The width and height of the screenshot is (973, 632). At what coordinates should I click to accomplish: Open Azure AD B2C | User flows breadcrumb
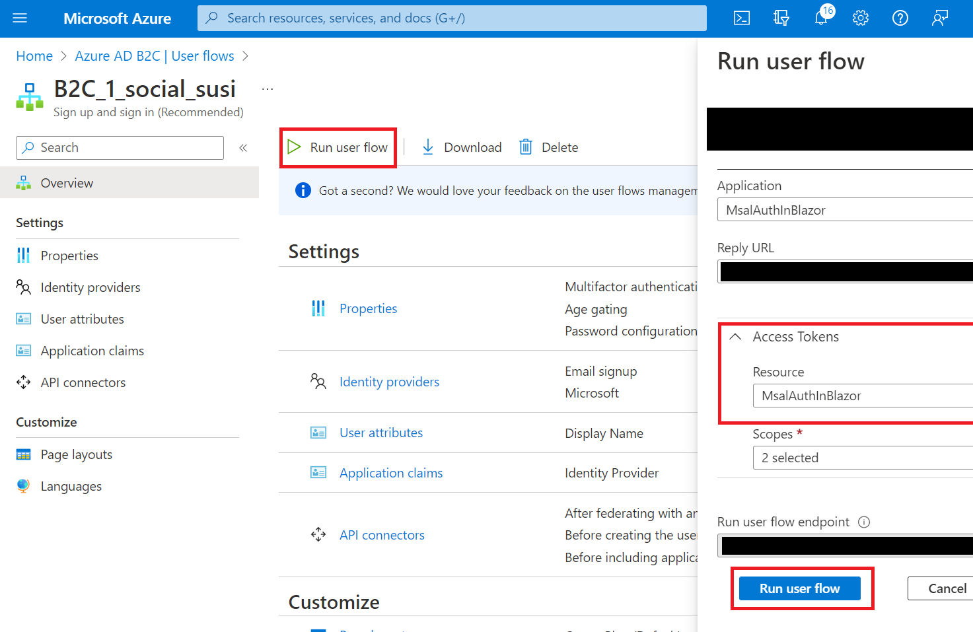[x=155, y=56]
